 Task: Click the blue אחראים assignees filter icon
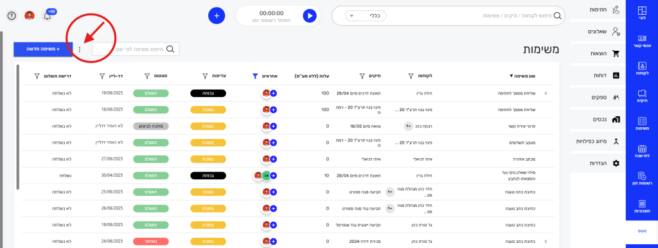coord(254,76)
